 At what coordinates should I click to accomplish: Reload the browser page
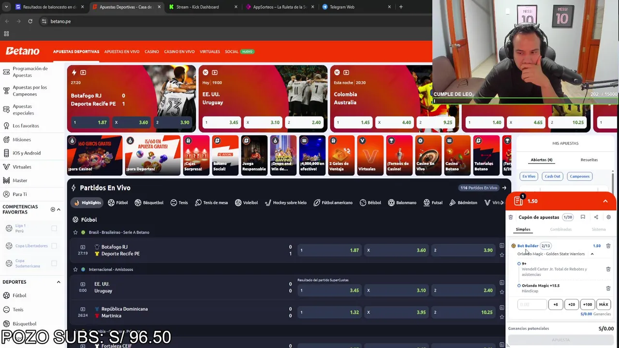30,21
